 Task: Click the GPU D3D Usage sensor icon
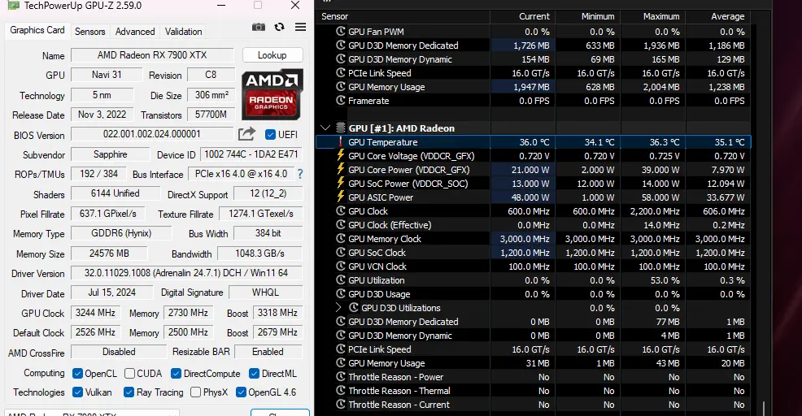pos(341,293)
